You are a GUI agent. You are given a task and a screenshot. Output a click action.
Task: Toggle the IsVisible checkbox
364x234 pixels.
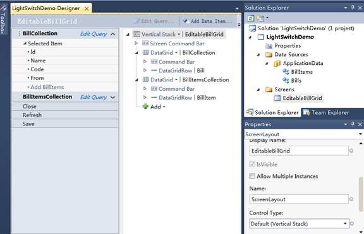(x=252, y=164)
